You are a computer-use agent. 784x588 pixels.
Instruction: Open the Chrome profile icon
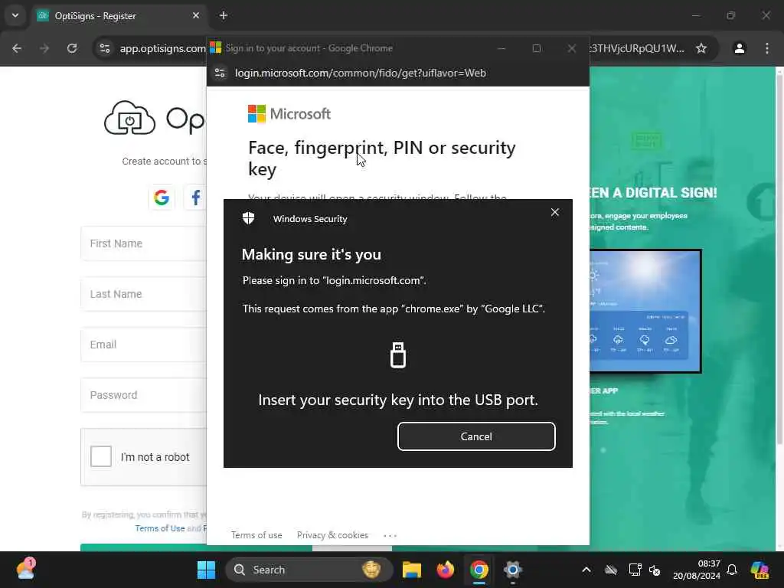click(740, 48)
